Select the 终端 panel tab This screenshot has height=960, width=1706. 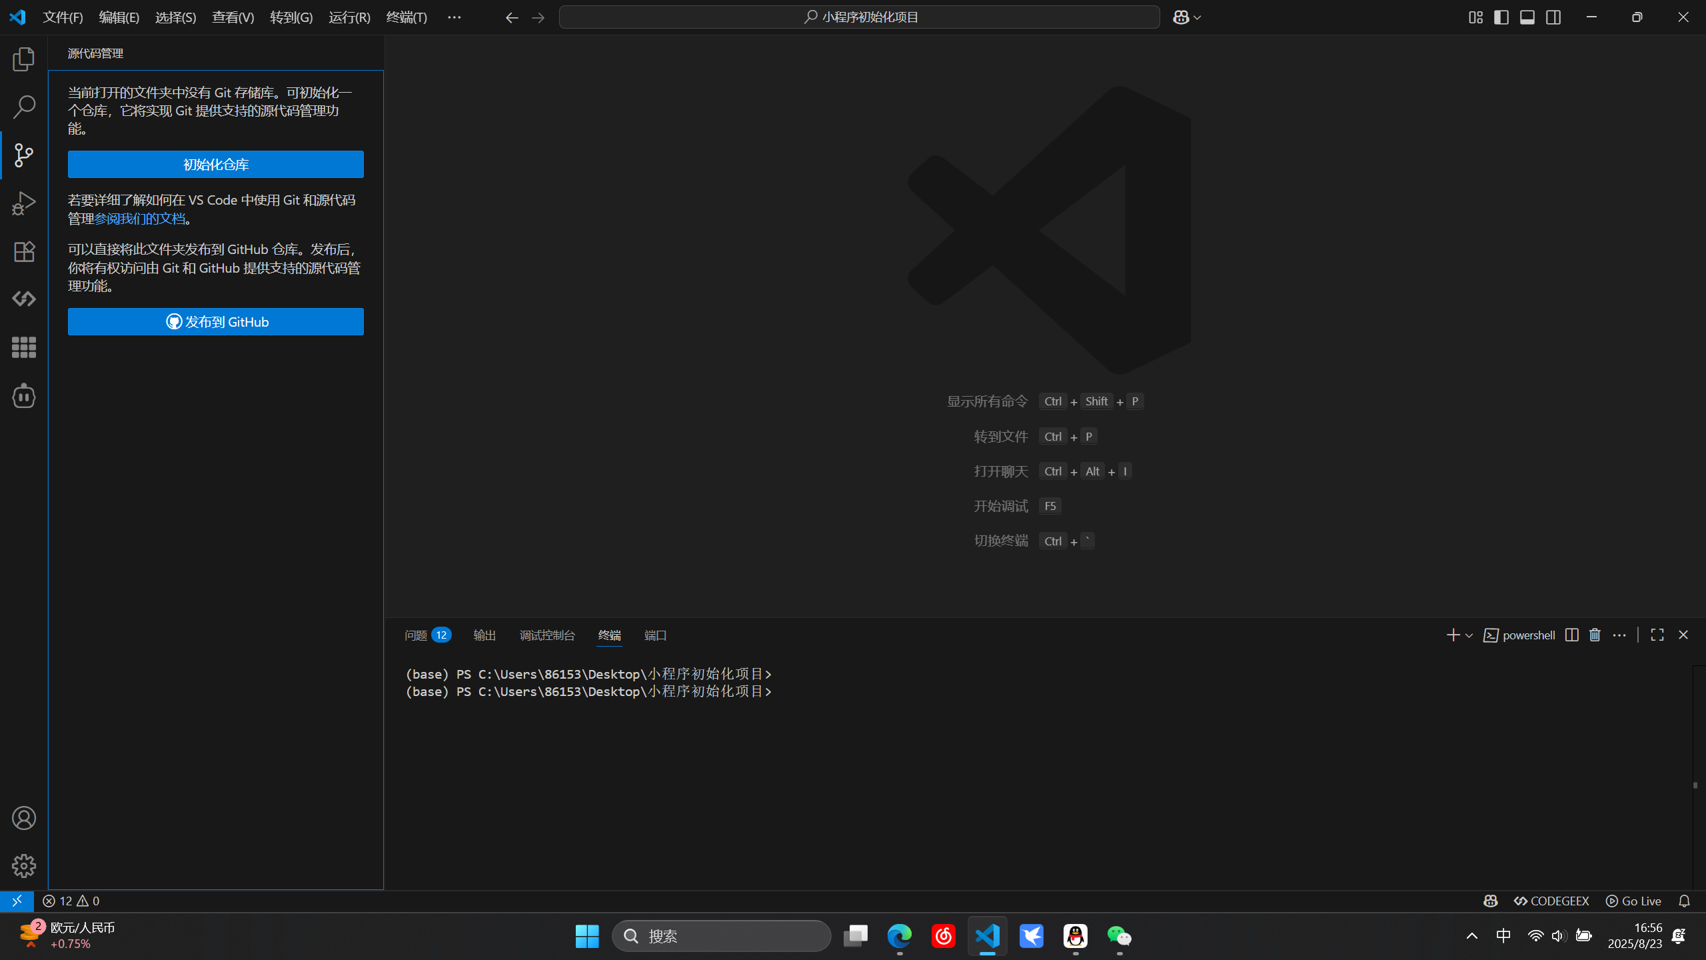609,635
